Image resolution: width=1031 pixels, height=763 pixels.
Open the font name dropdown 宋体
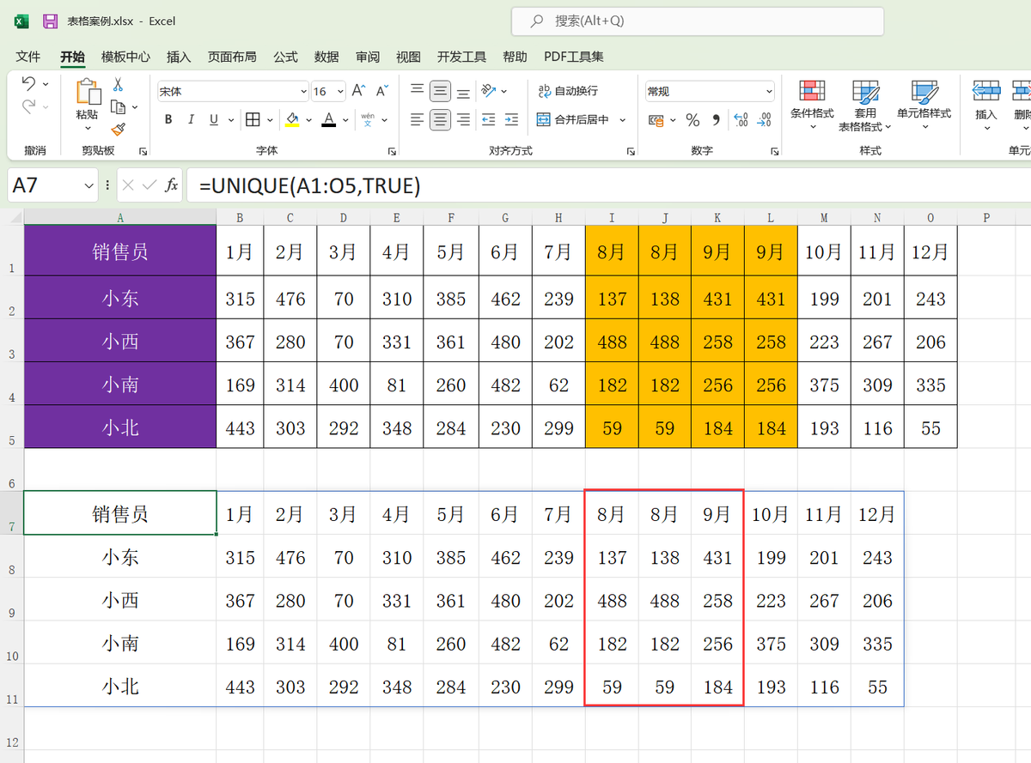point(303,91)
